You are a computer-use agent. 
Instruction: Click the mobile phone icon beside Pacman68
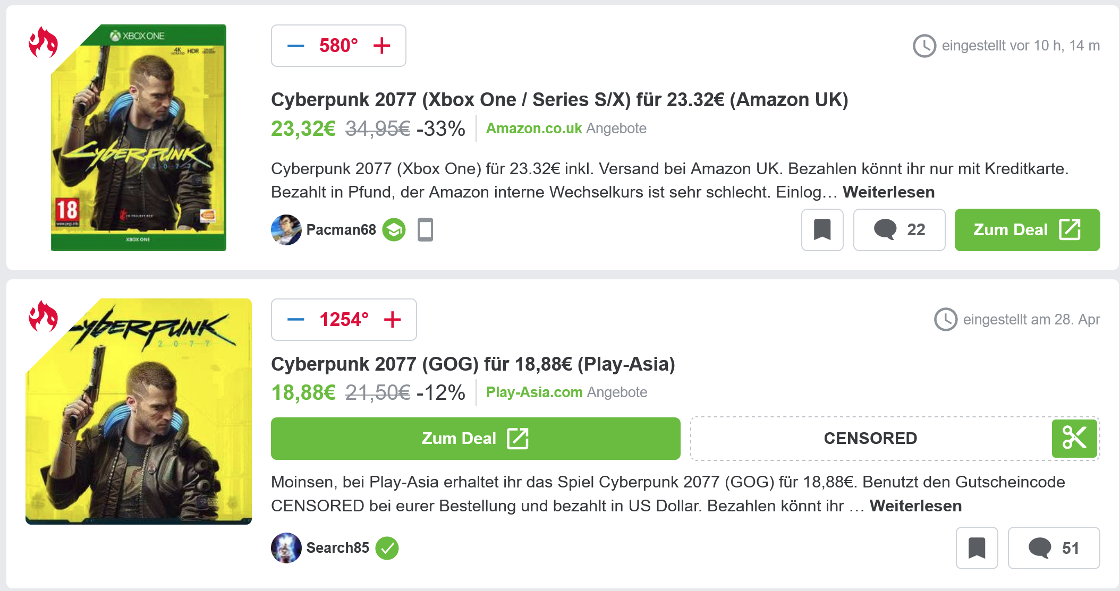pyautogui.click(x=425, y=230)
